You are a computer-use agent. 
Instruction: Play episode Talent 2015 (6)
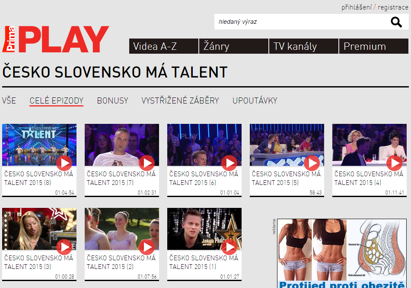229,163
